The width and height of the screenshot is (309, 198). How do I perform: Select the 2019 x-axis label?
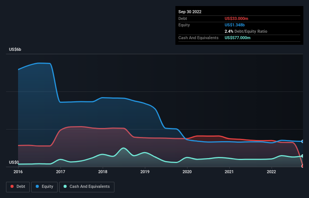[145, 172]
